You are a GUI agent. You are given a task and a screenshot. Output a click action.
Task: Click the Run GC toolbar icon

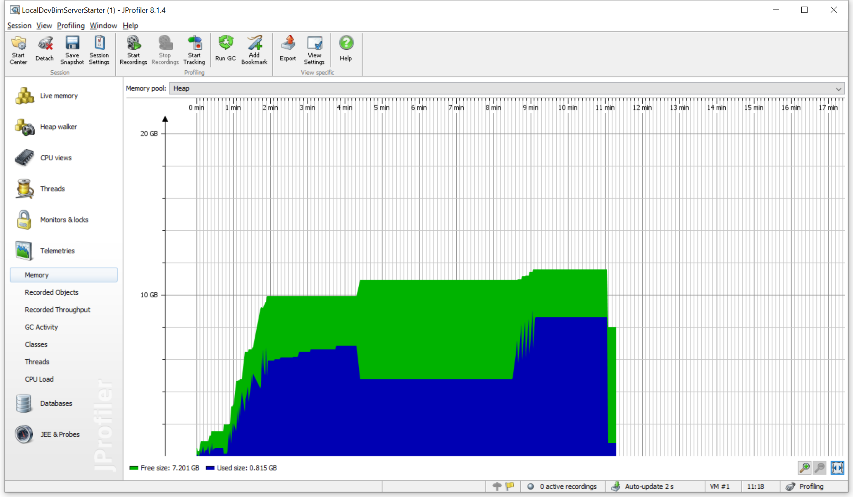(225, 49)
